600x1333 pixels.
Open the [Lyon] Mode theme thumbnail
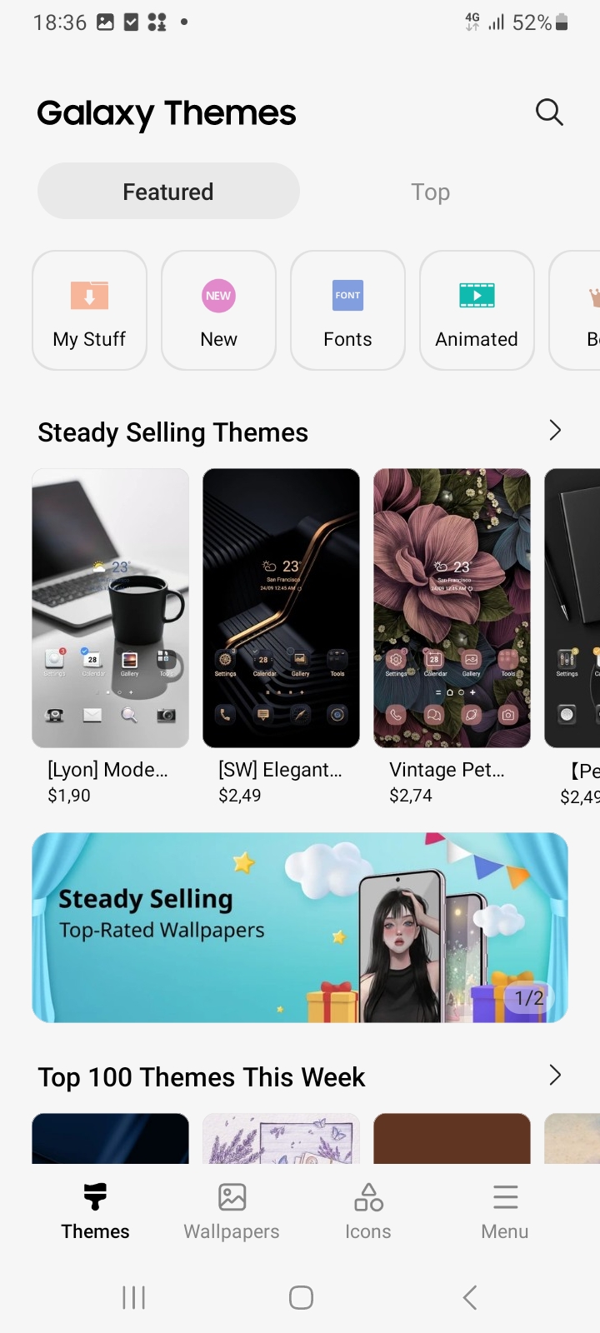pos(110,608)
